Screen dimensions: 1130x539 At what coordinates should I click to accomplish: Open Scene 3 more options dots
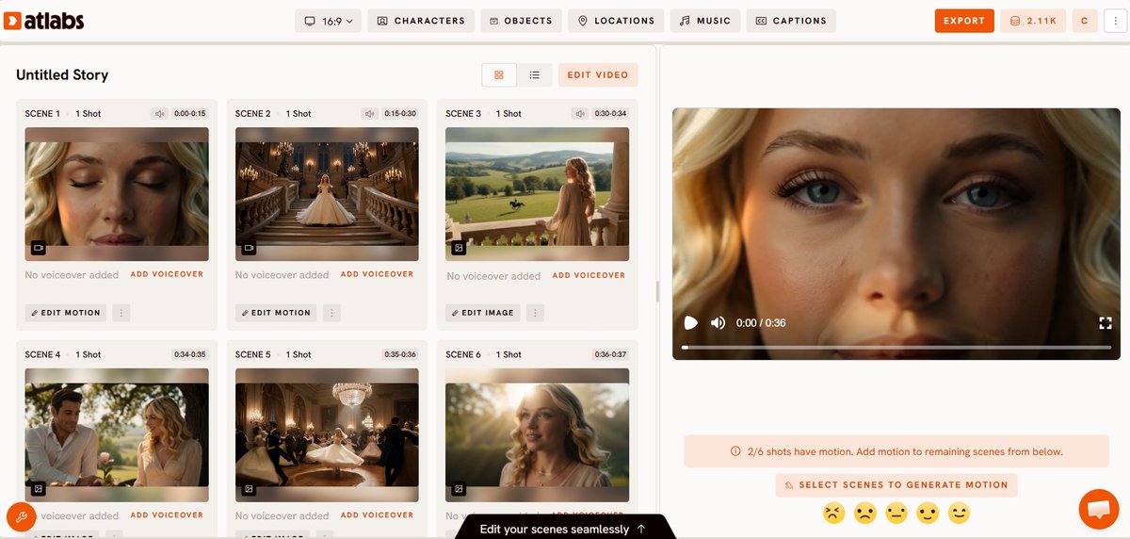[x=536, y=313]
